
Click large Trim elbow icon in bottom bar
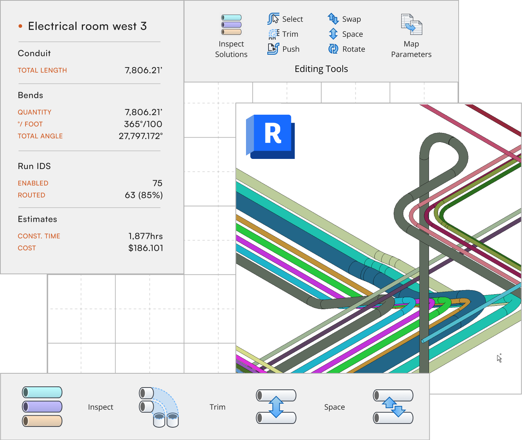[159, 407]
